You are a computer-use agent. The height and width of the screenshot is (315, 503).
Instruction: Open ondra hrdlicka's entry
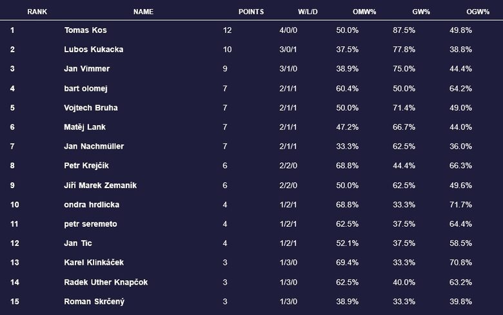click(92, 205)
